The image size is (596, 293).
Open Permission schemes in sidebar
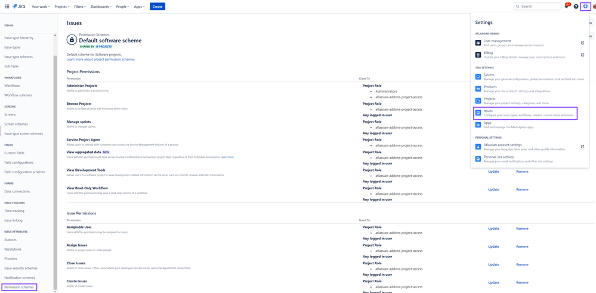coord(19,287)
